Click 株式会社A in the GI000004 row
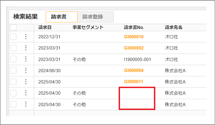216x125 pixels. (175, 71)
